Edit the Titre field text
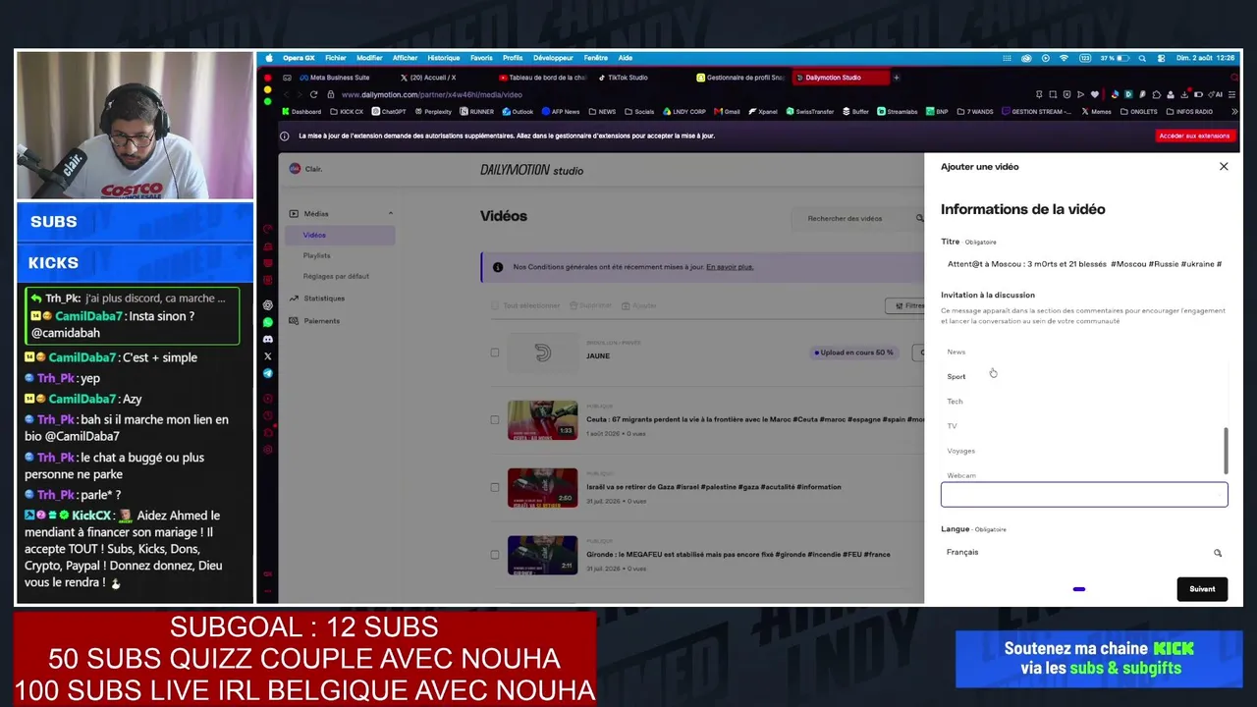The width and height of the screenshot is (1257, 707). point(1084,264)
